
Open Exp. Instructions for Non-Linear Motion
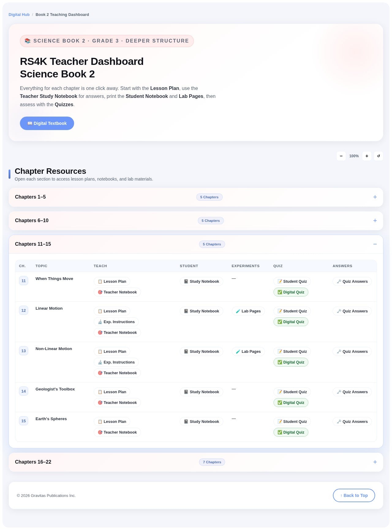(116, 362)
